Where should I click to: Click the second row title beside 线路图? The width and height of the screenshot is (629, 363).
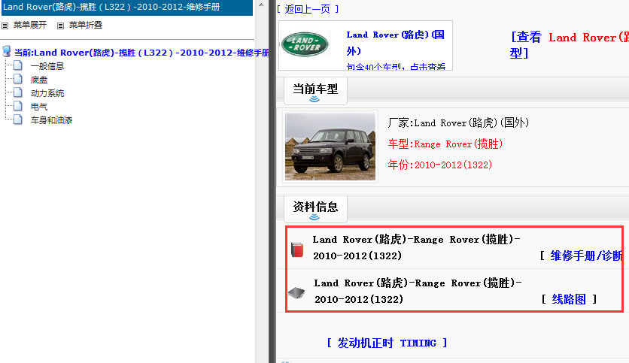point(418,292)
